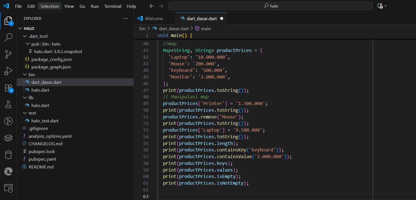Open Explorer more actions ellipsis

(125, 18)
